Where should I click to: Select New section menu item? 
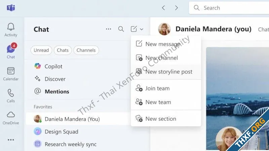click(166, 119)
